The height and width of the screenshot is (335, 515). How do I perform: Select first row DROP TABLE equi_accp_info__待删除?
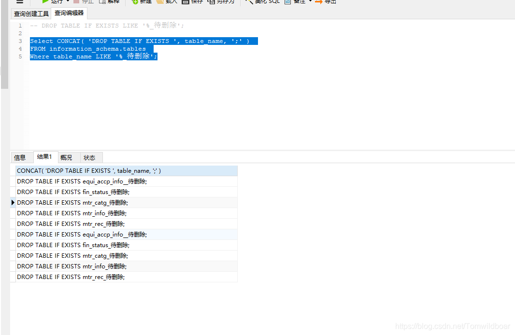click(127, 181)
